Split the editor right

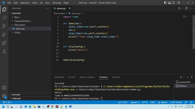(186, 8)
